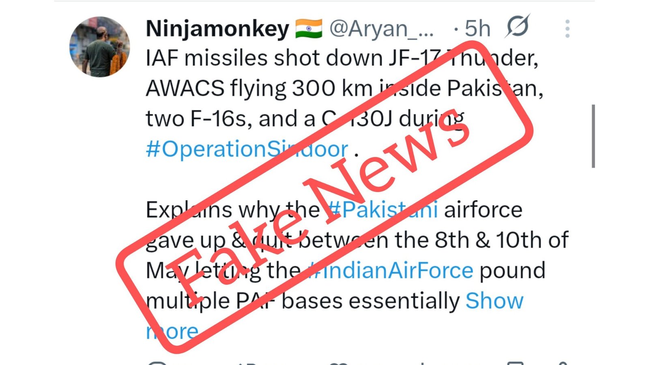Open the 5h timestamp link
This screenshot has height=365, width=649.
pos(477,29)
